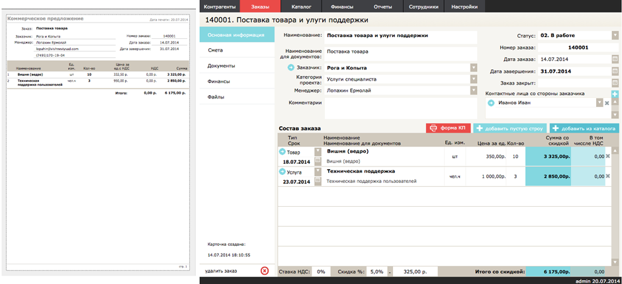The width and height of the screenshot is (622, 284).
Task: Click добавить из каталога button
Action: (584, 128)
